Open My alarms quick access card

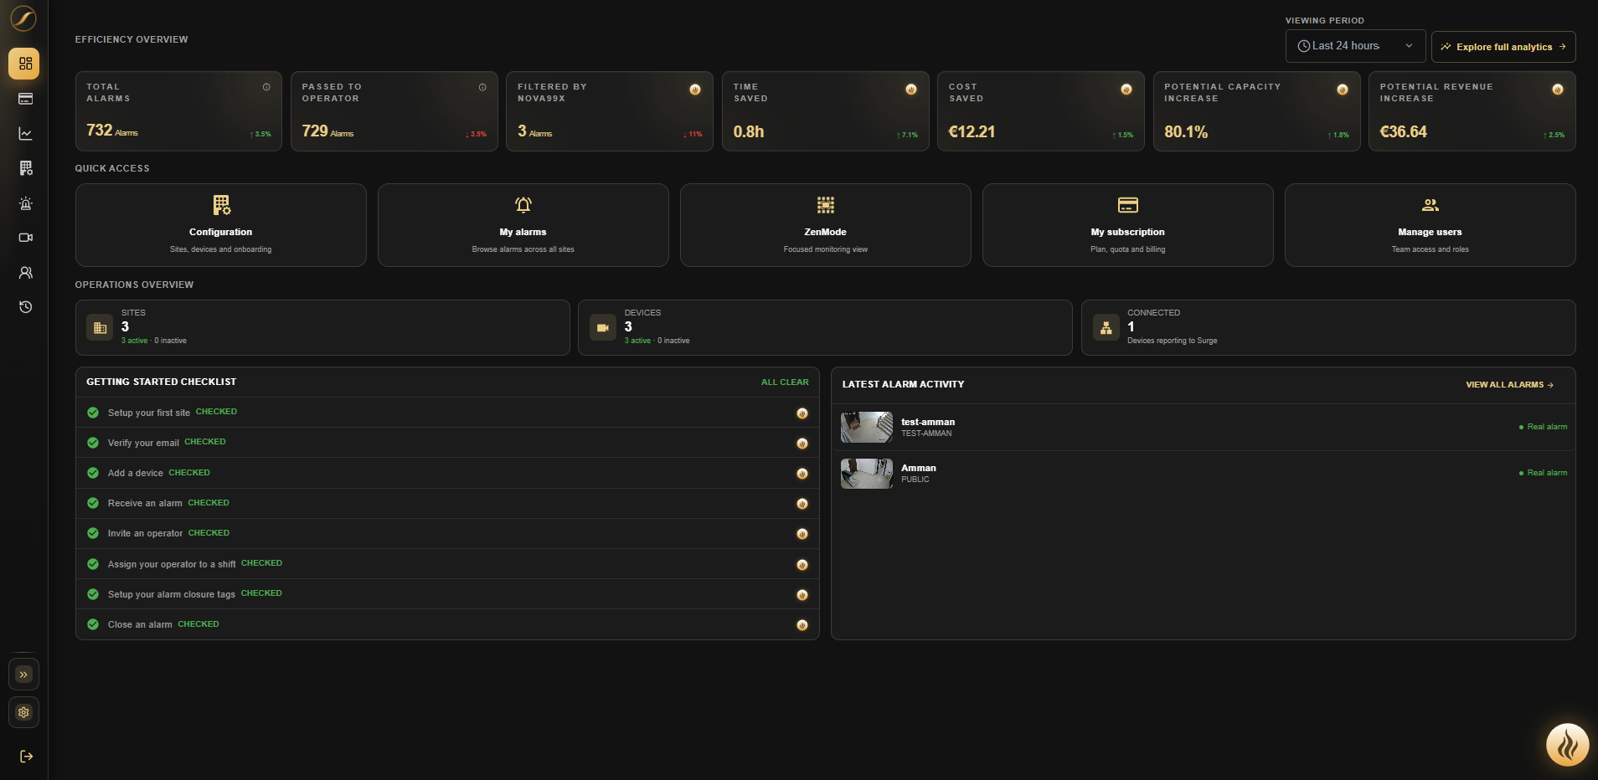pos(523,225)
